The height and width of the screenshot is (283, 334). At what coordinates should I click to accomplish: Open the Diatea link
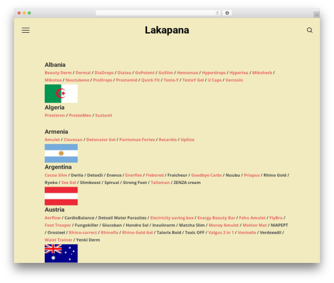pos(124,73)
